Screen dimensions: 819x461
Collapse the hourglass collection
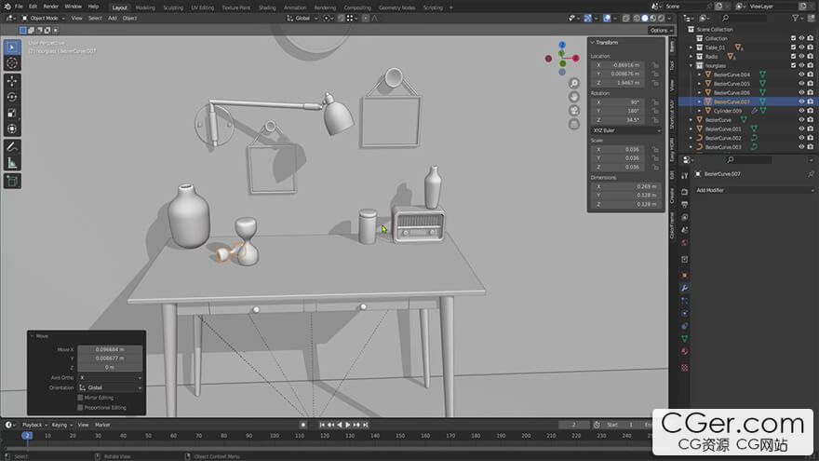coord(691,65)
